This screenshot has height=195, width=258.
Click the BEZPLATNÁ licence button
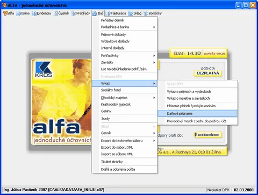pos(208,73)
